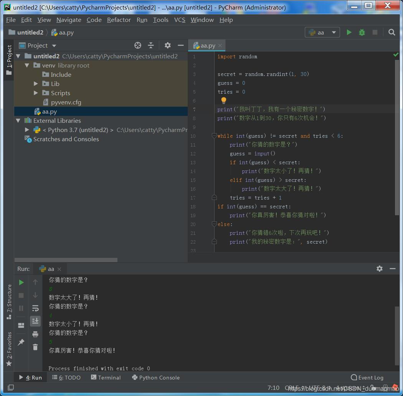Click the Run console vertical scrollbar
The width and height of the screenshot is (403, 396).
click(x=397, y=336)
